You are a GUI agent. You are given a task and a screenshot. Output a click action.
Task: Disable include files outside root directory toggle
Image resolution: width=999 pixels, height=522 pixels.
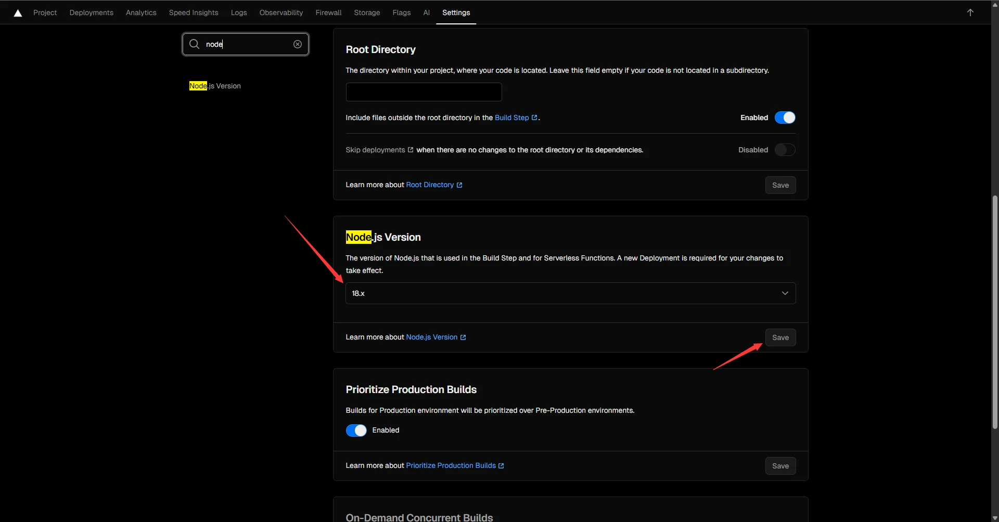pyautogui.click(x=785, y=118)
